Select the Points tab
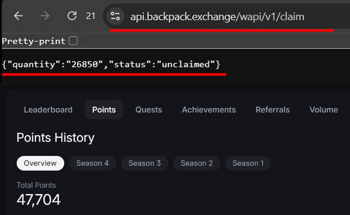 point(104,110)
